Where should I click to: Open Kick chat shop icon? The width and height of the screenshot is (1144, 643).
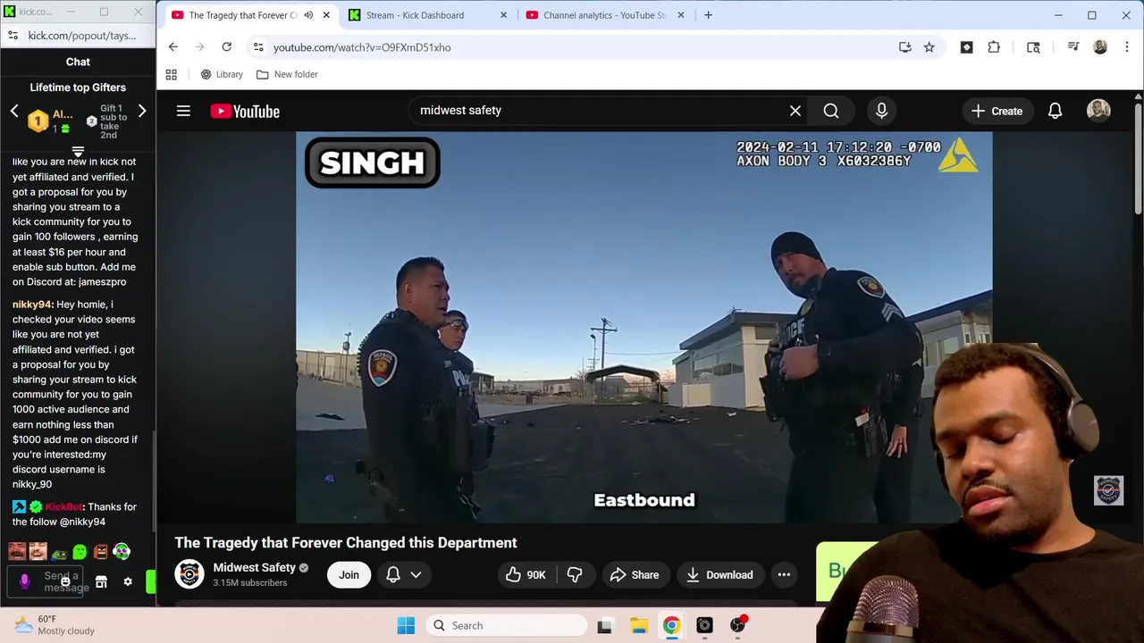click(x=101, y=581)
